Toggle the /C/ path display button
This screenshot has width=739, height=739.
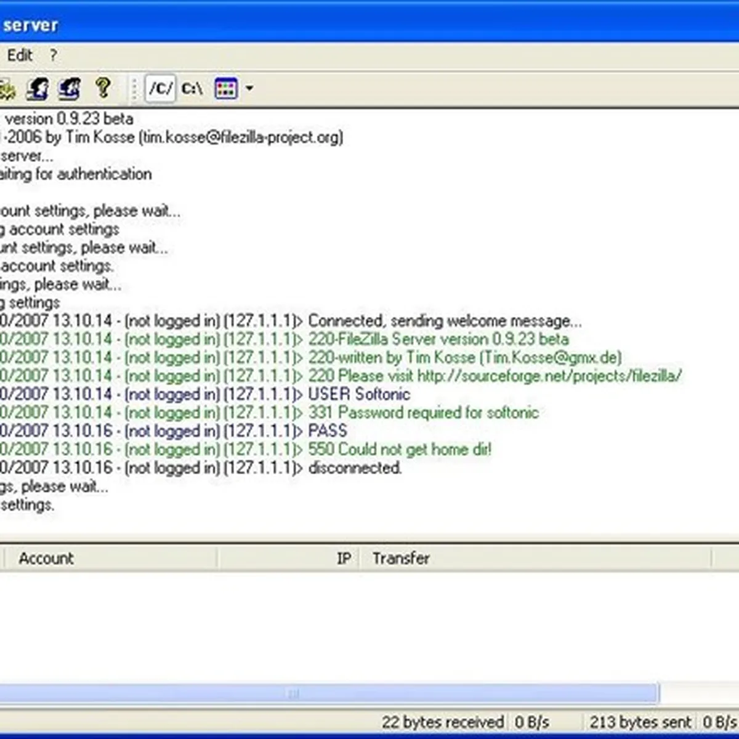(160, 89)
